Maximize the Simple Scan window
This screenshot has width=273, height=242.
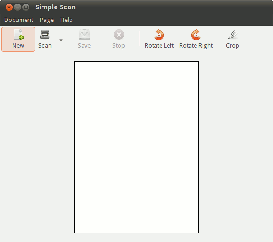(x=26, y=7)
